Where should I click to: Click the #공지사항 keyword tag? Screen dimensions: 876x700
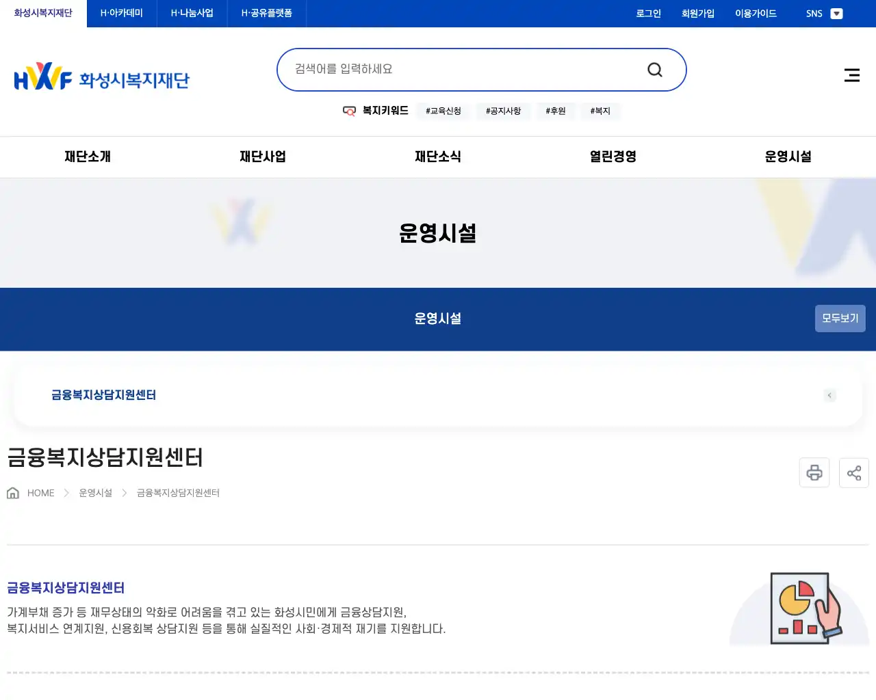[503, 111]
